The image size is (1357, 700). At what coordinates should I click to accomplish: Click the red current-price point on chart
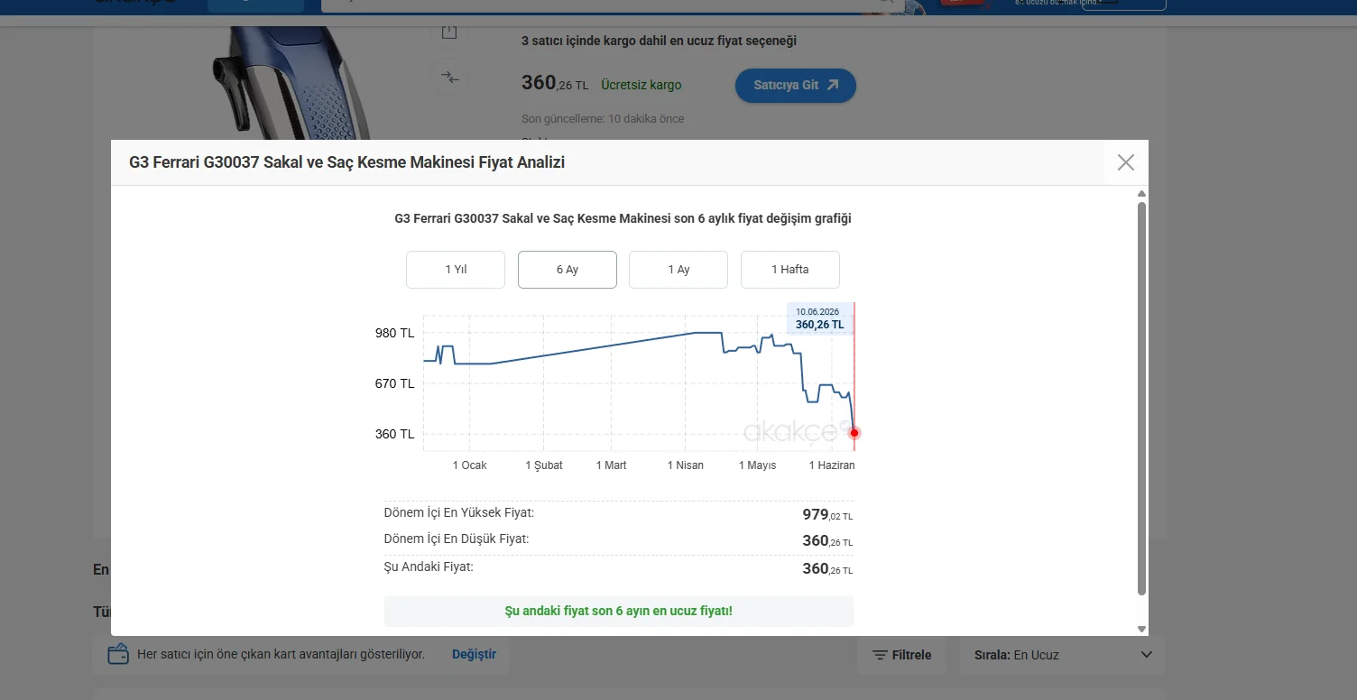[854, 433]
